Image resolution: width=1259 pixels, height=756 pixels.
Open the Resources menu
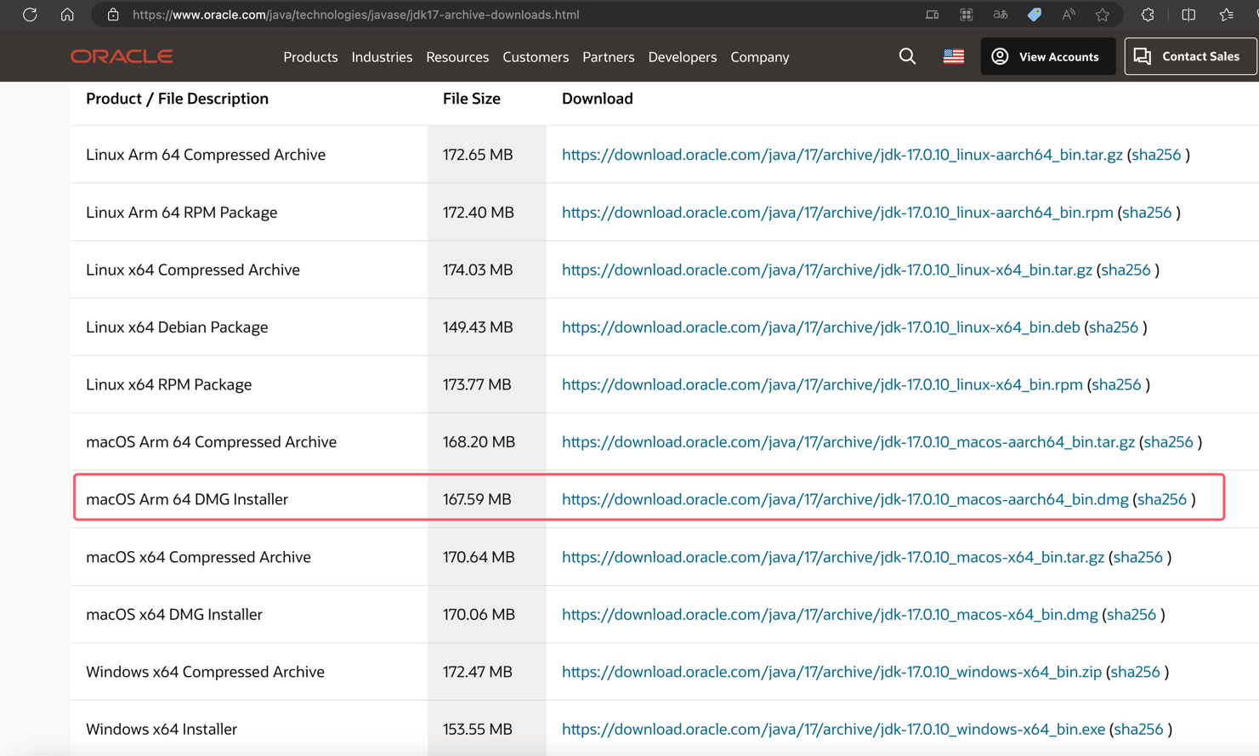coord(457,57)
